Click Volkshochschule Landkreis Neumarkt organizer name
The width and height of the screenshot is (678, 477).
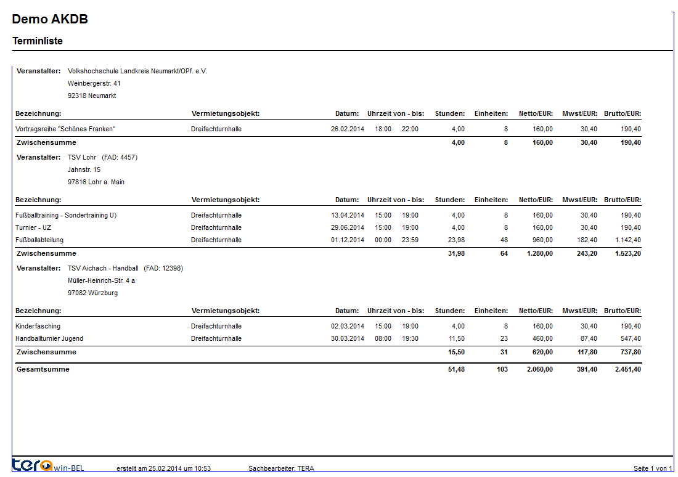137,71
